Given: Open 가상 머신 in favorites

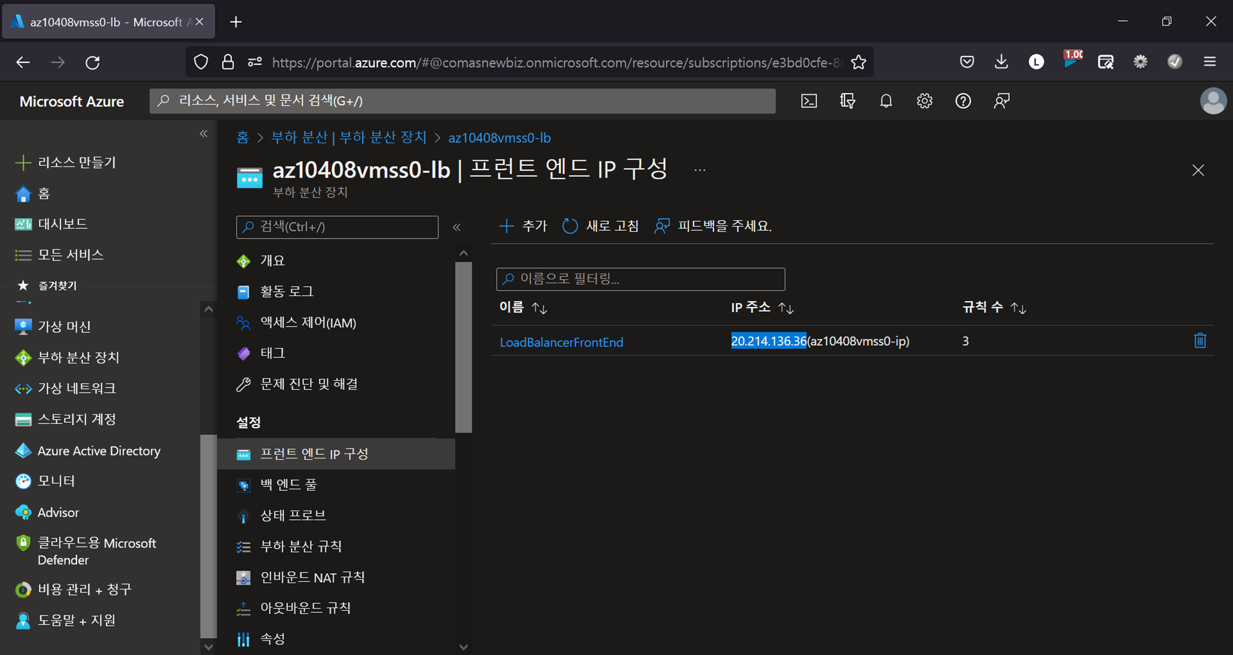Looking at the screenshot, I should (x=53, y=327).
